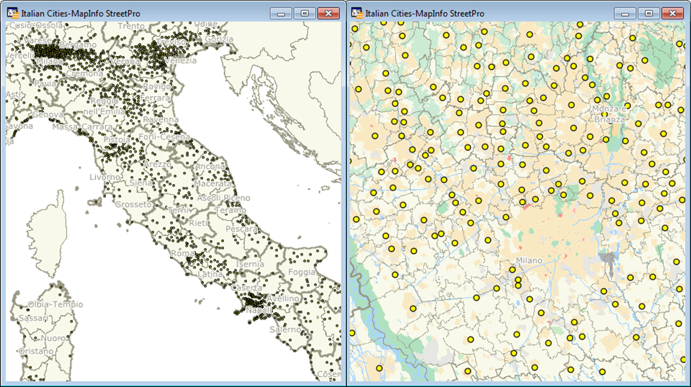Click the left window's MapInfo title bar icon
Image resolution: width=691 pixels, height=387 pixels.
[x=13, y=13]
